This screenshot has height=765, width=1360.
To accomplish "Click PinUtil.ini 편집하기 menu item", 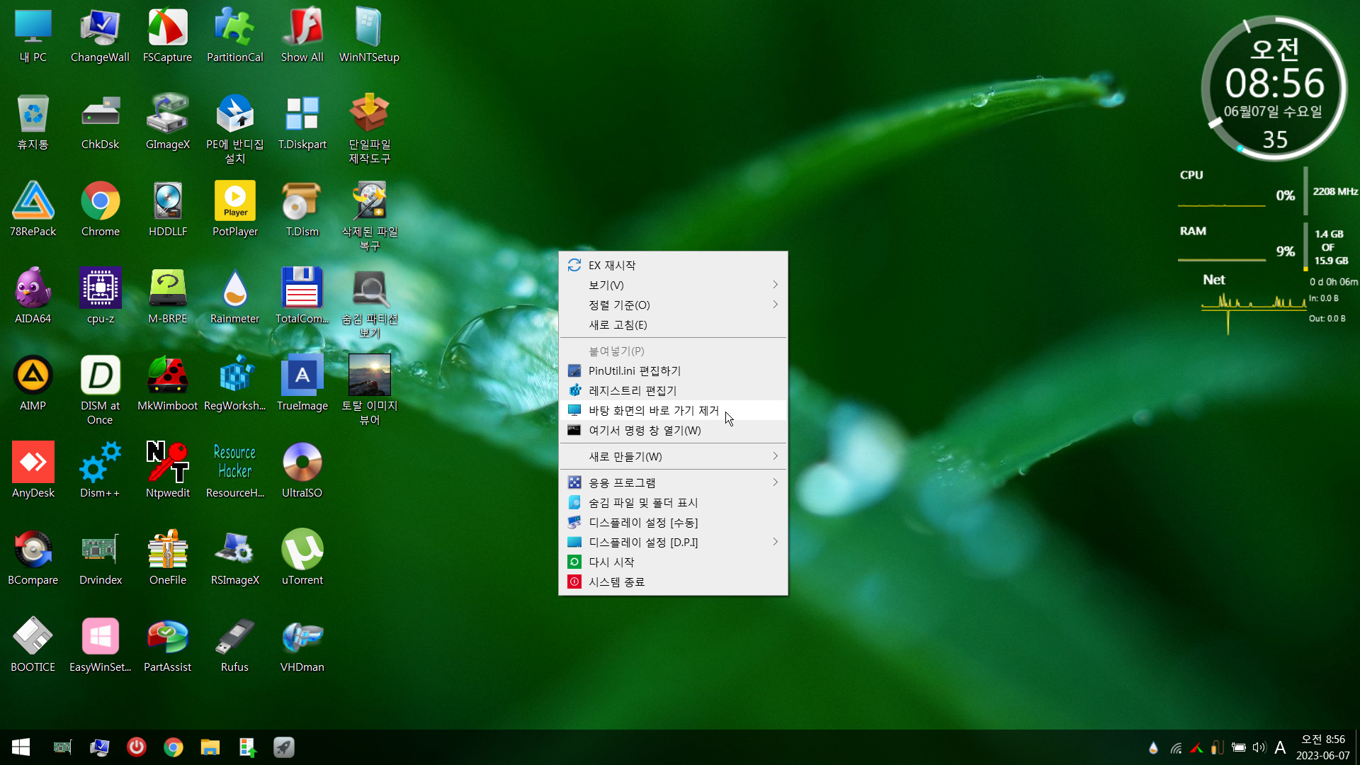I will coord(673,370).
